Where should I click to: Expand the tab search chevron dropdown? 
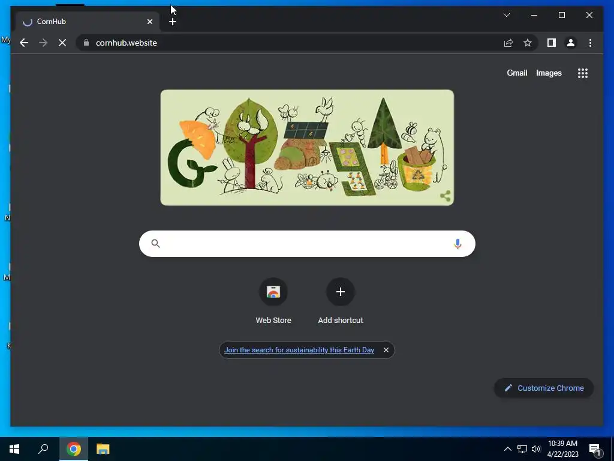tap(506, 15)
